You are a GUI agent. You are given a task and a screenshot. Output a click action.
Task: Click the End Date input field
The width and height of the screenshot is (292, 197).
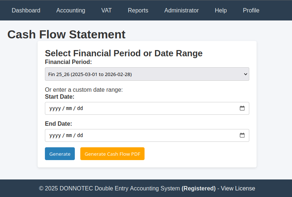[x=147, y=136]
